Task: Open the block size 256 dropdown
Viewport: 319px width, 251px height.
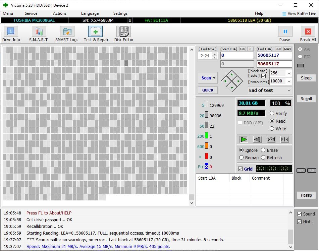Action: (x=289, y=73)
